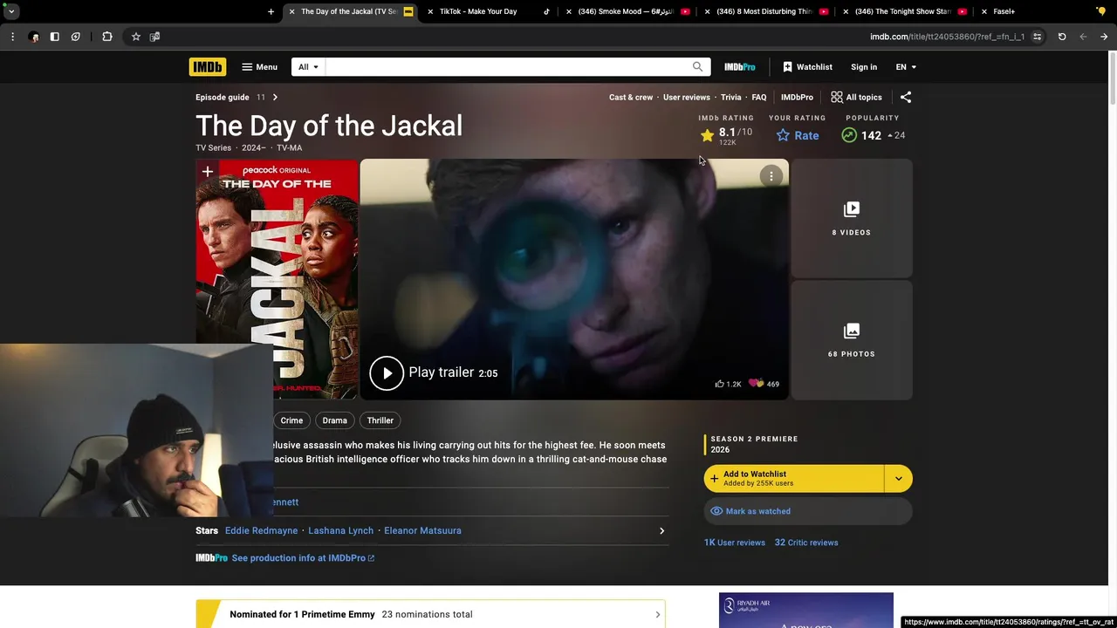Image resolution: width=1117 pixels, height=628 pixels.
Task: Click into the IMDb search field
Action: click(507, 67)
